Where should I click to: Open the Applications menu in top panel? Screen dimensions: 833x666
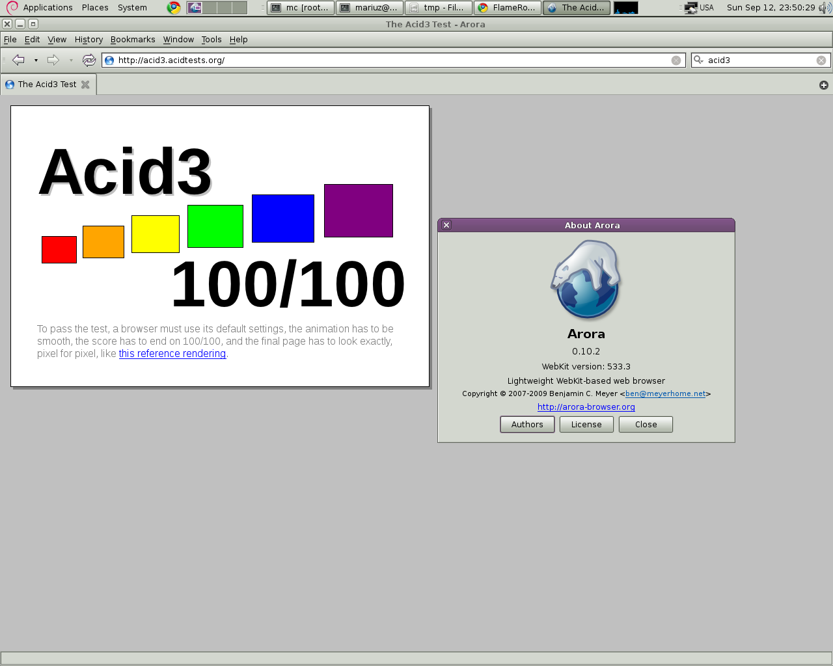pos(48,8)
